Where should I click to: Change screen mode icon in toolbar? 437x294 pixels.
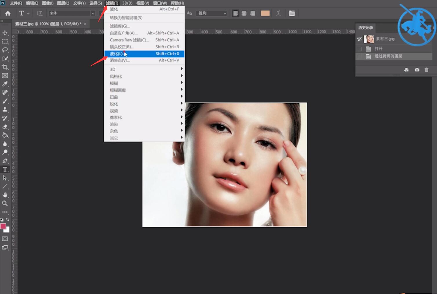(x=5, y=247)
